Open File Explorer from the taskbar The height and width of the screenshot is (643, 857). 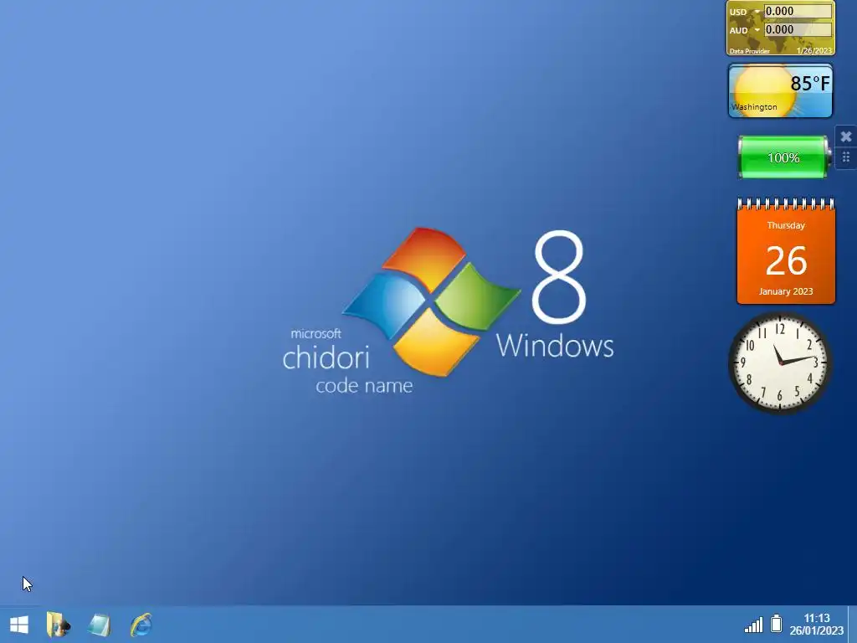click(x=58, y=625)
